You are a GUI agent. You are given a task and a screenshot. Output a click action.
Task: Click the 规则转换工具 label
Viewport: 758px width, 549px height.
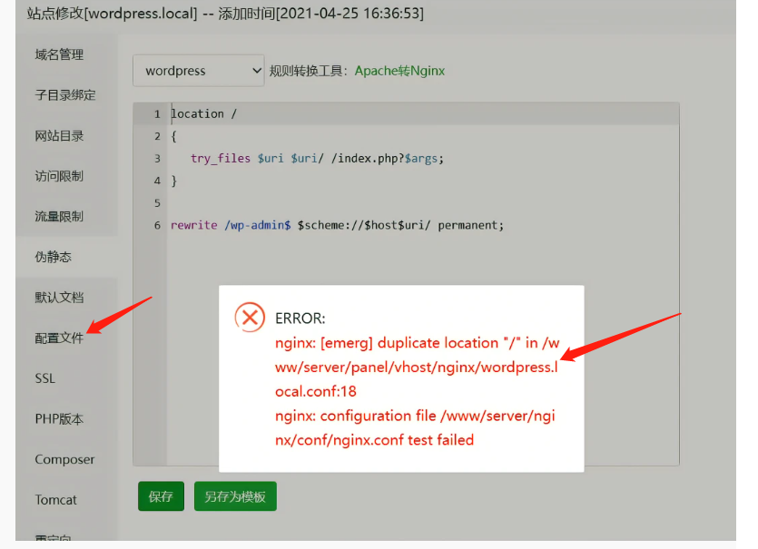[308, 71]
